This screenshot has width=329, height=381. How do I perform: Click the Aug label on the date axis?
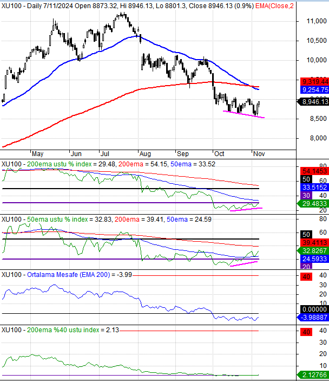coord(145,154)
